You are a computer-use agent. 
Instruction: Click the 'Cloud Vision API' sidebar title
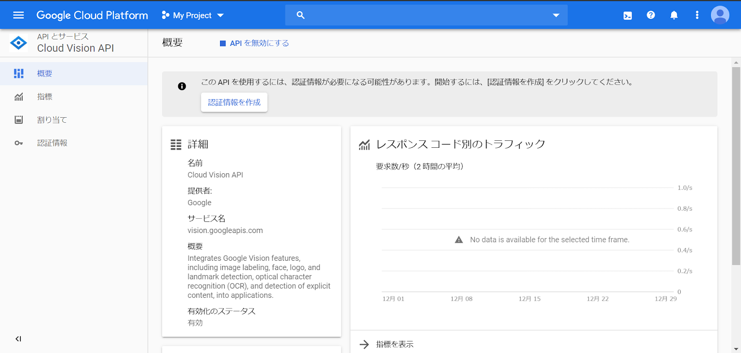(75, 48)
